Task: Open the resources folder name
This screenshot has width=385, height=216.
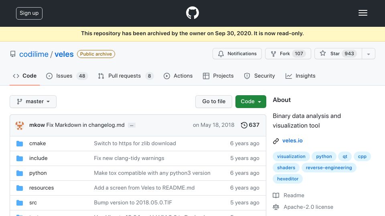Action: coord(41,188)
